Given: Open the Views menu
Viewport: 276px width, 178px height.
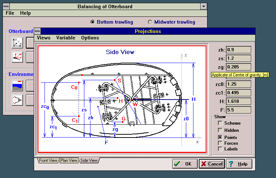Looking at the screenshot, I should (x=43, y=38).
